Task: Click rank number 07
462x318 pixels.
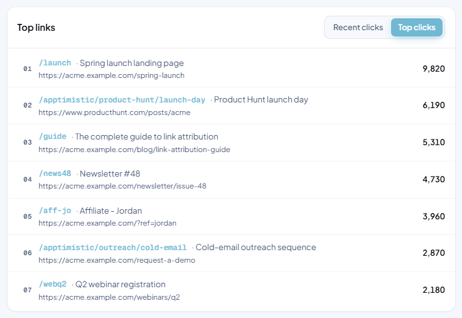Action: point(28,290)
